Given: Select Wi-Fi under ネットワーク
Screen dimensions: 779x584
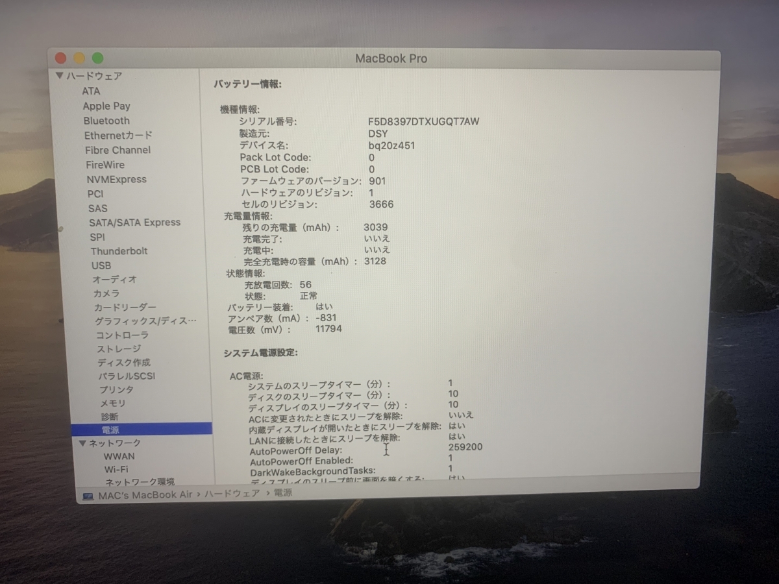Looking at the screenshot, I should click(x=116, y=469).
